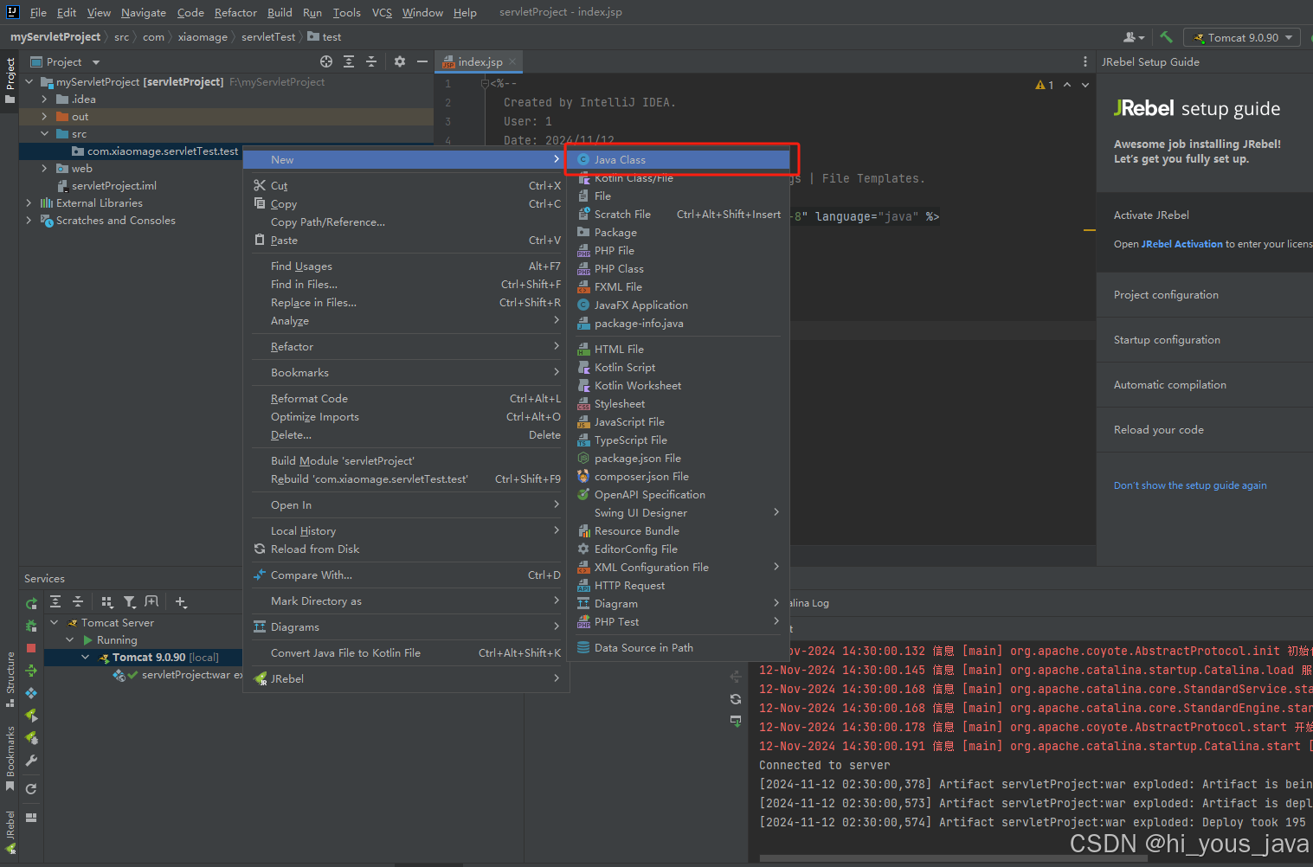
Task: Click Expand All icon in Project panel header
Action: click(x=349, y=61)
